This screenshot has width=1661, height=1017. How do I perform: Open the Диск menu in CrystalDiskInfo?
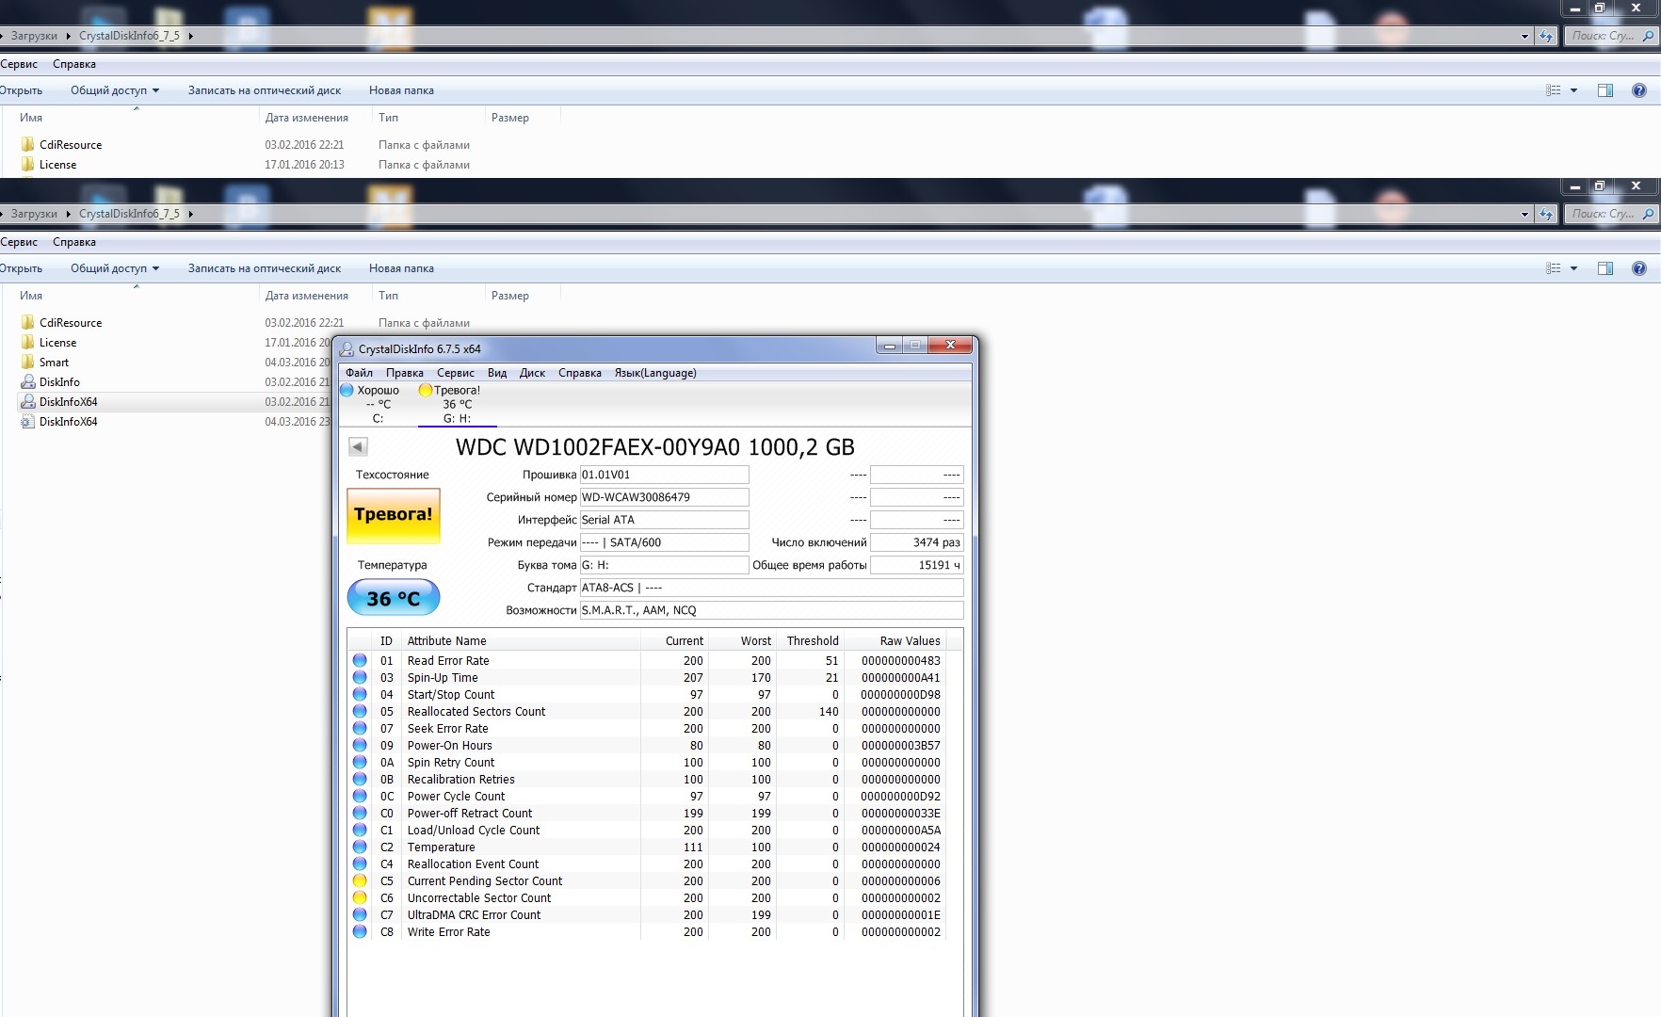click(532, 373)
